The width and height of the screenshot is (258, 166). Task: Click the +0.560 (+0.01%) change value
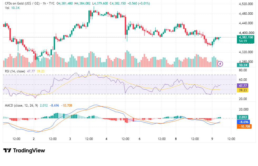[x=138, y=3]
